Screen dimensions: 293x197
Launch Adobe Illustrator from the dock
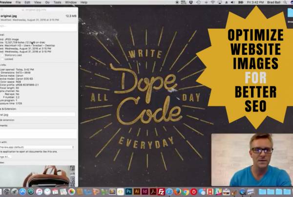[x=137, y=192]
